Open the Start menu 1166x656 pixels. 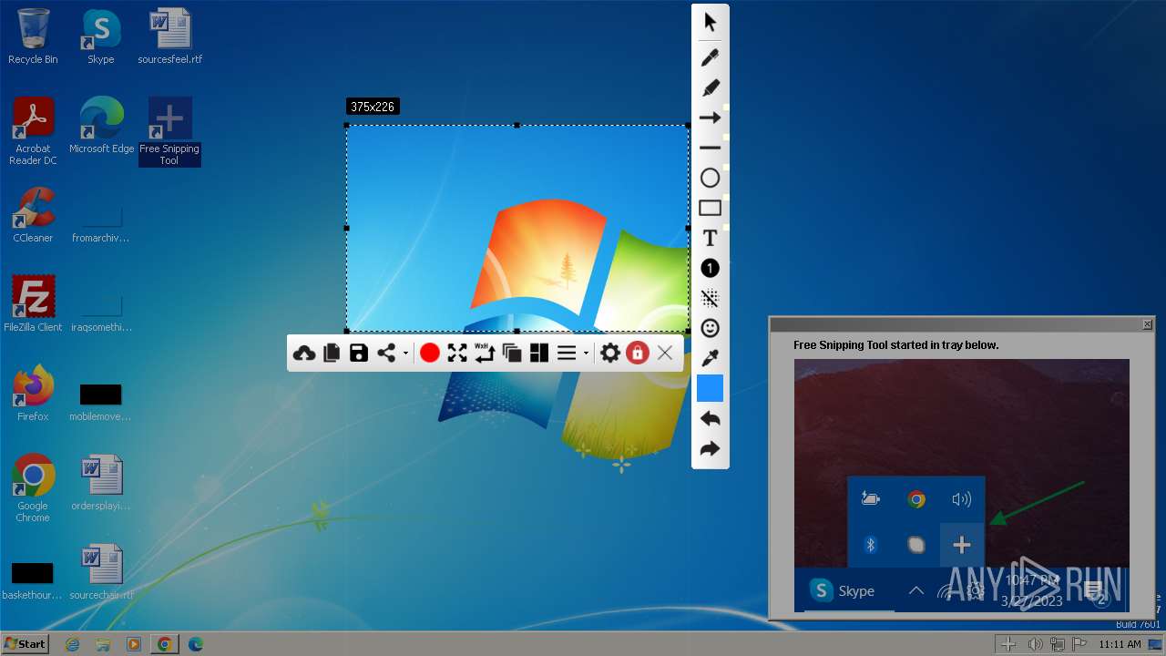[26, 643]
